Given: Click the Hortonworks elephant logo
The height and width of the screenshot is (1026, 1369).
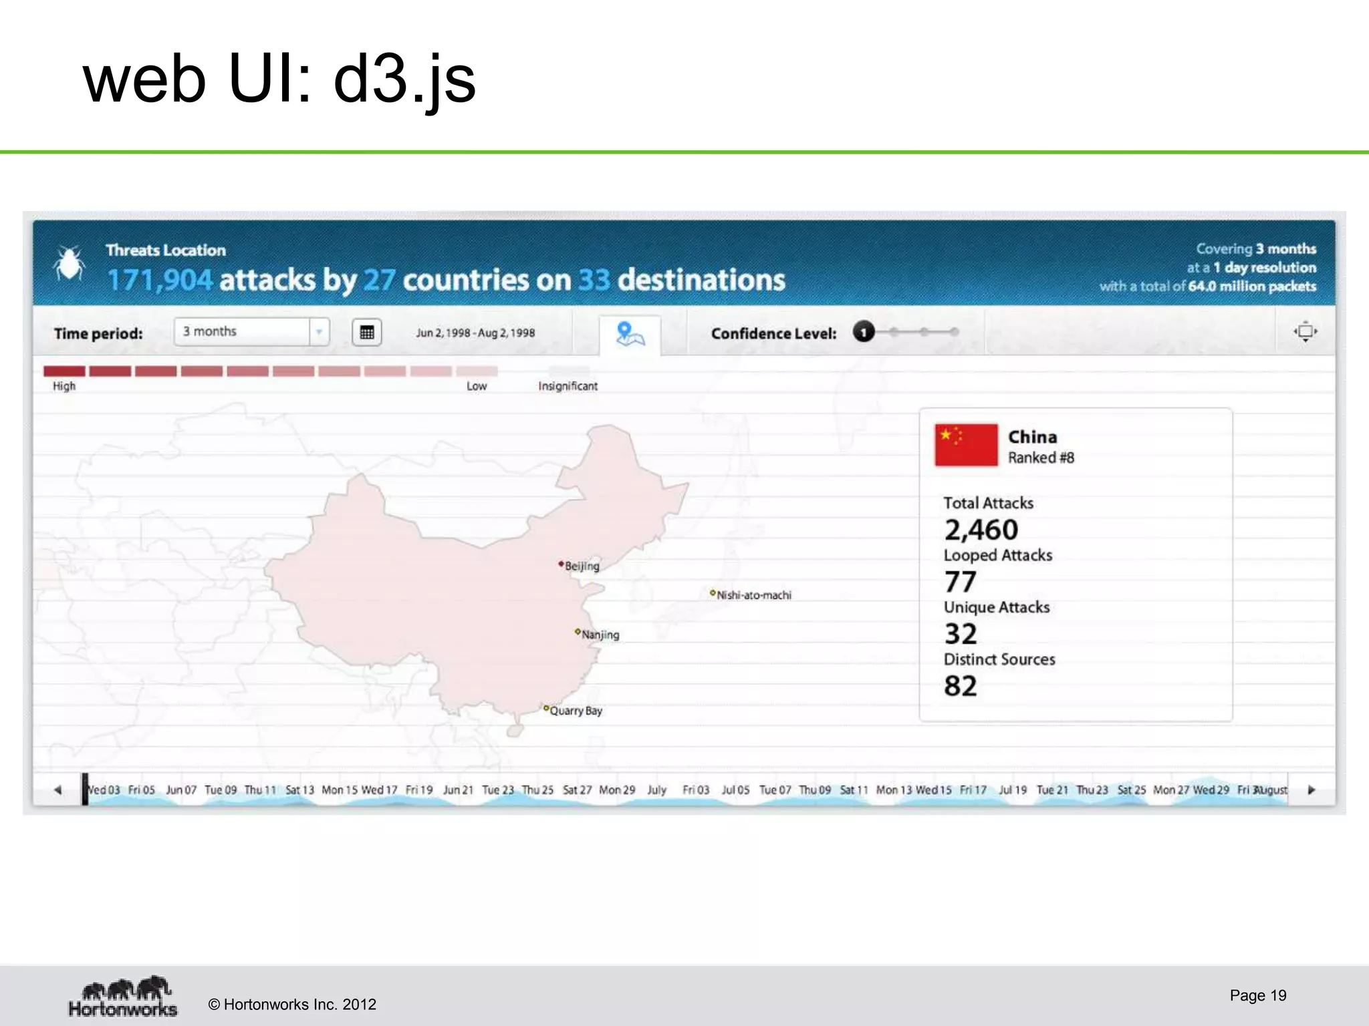Looking at the screenshot, I should click(124, 996).
